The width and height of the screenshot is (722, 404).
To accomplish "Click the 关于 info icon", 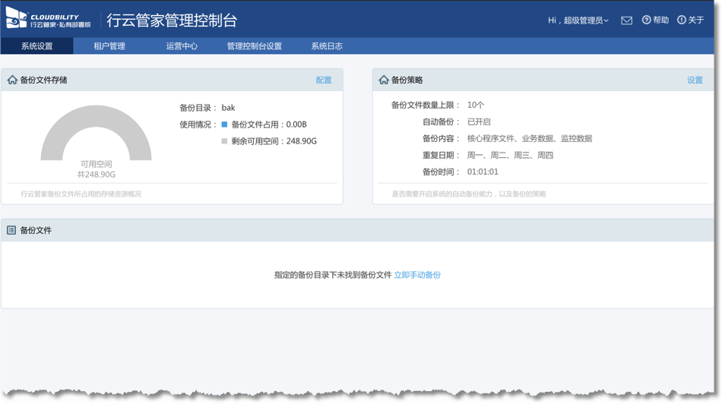I will point(682,20).
